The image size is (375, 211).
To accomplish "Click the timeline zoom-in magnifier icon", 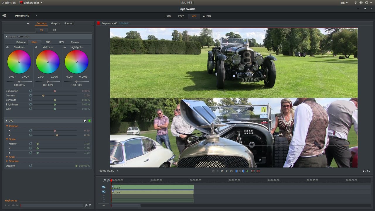I will tap(105, 180).
